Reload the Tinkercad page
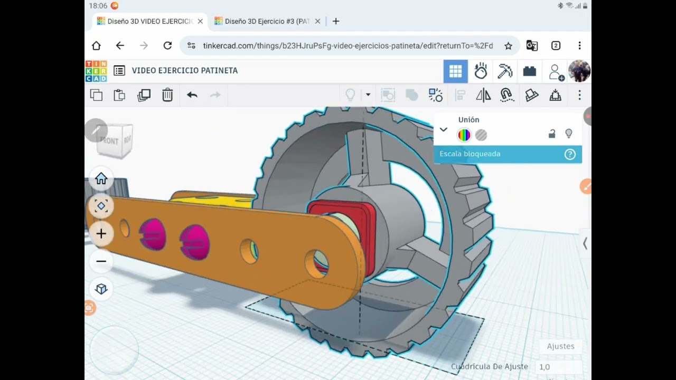This screenshot has height=380, width=676. (167, 46)
